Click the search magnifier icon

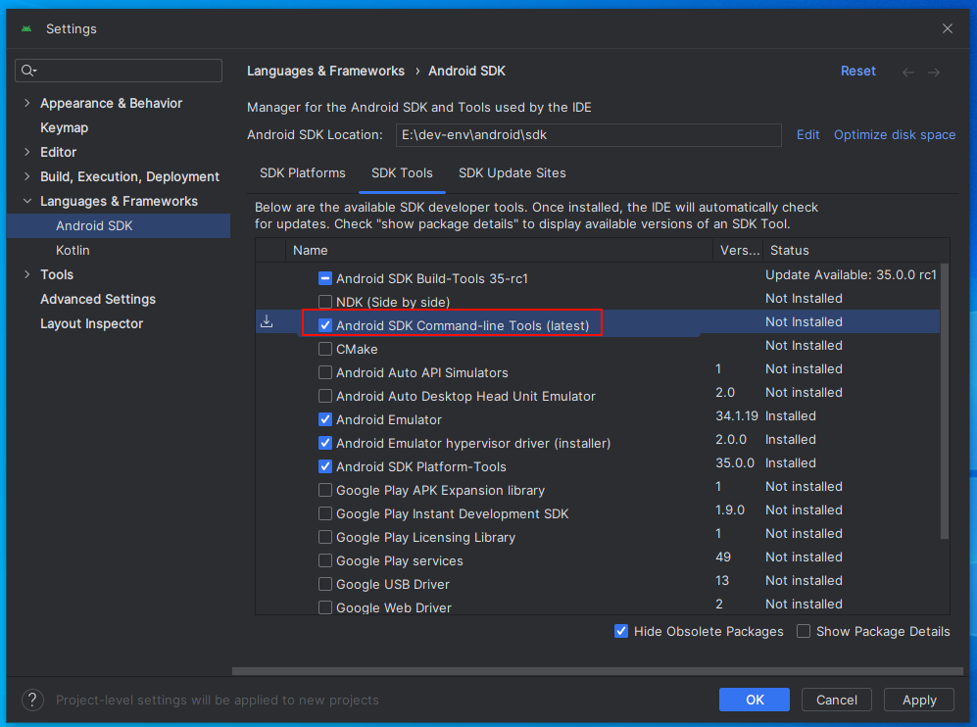28,71
